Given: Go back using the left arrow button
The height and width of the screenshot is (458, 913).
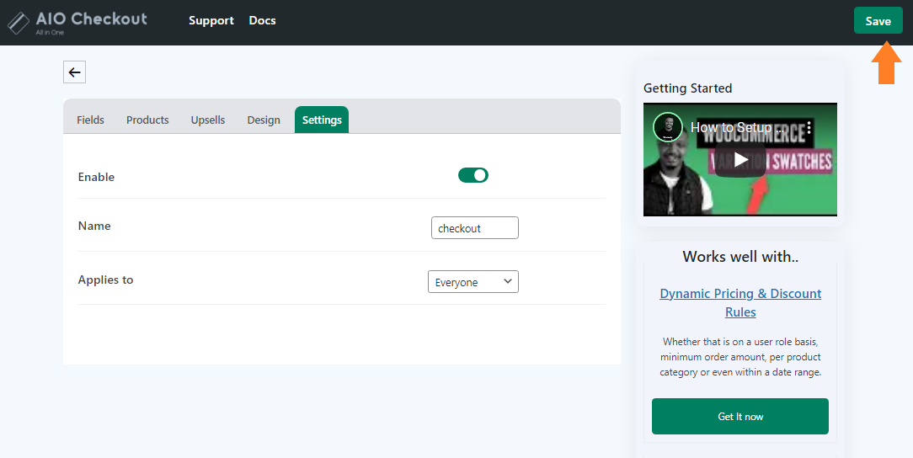Looking at the screenshot, I should (74, 72).
